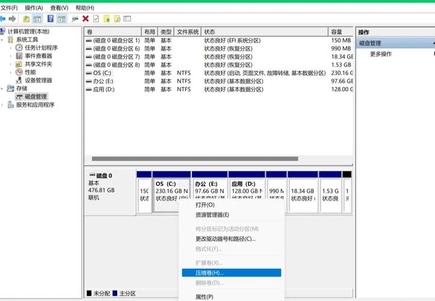Click the 磁盘 0 disk label box
The image size is (435, 301).
tap(110, 193)
